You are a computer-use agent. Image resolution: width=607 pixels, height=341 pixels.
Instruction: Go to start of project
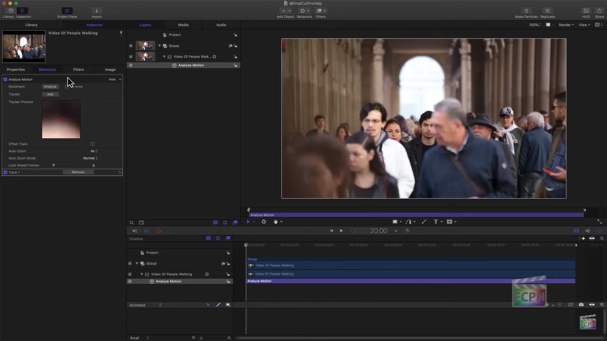tap(331, 231)
